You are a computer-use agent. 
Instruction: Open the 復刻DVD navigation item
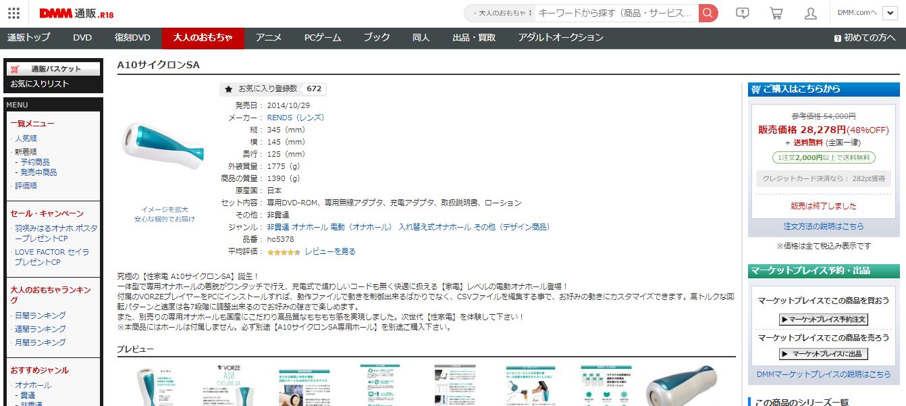point(132,38)
